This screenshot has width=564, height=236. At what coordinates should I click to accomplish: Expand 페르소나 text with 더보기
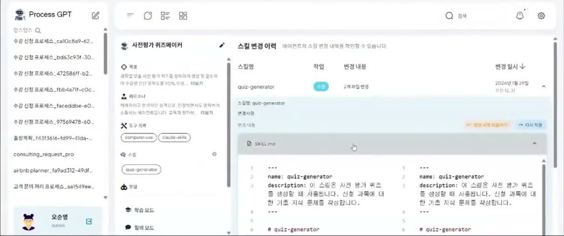pos(207,113)
